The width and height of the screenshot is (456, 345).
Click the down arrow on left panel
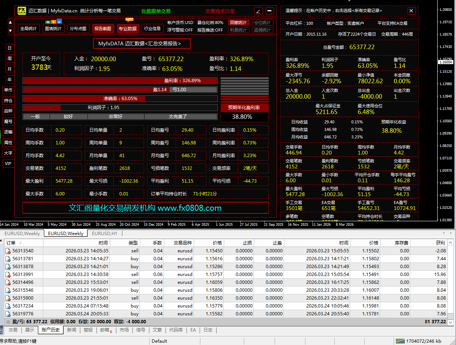pyautogui.click(x=11, y=31)
